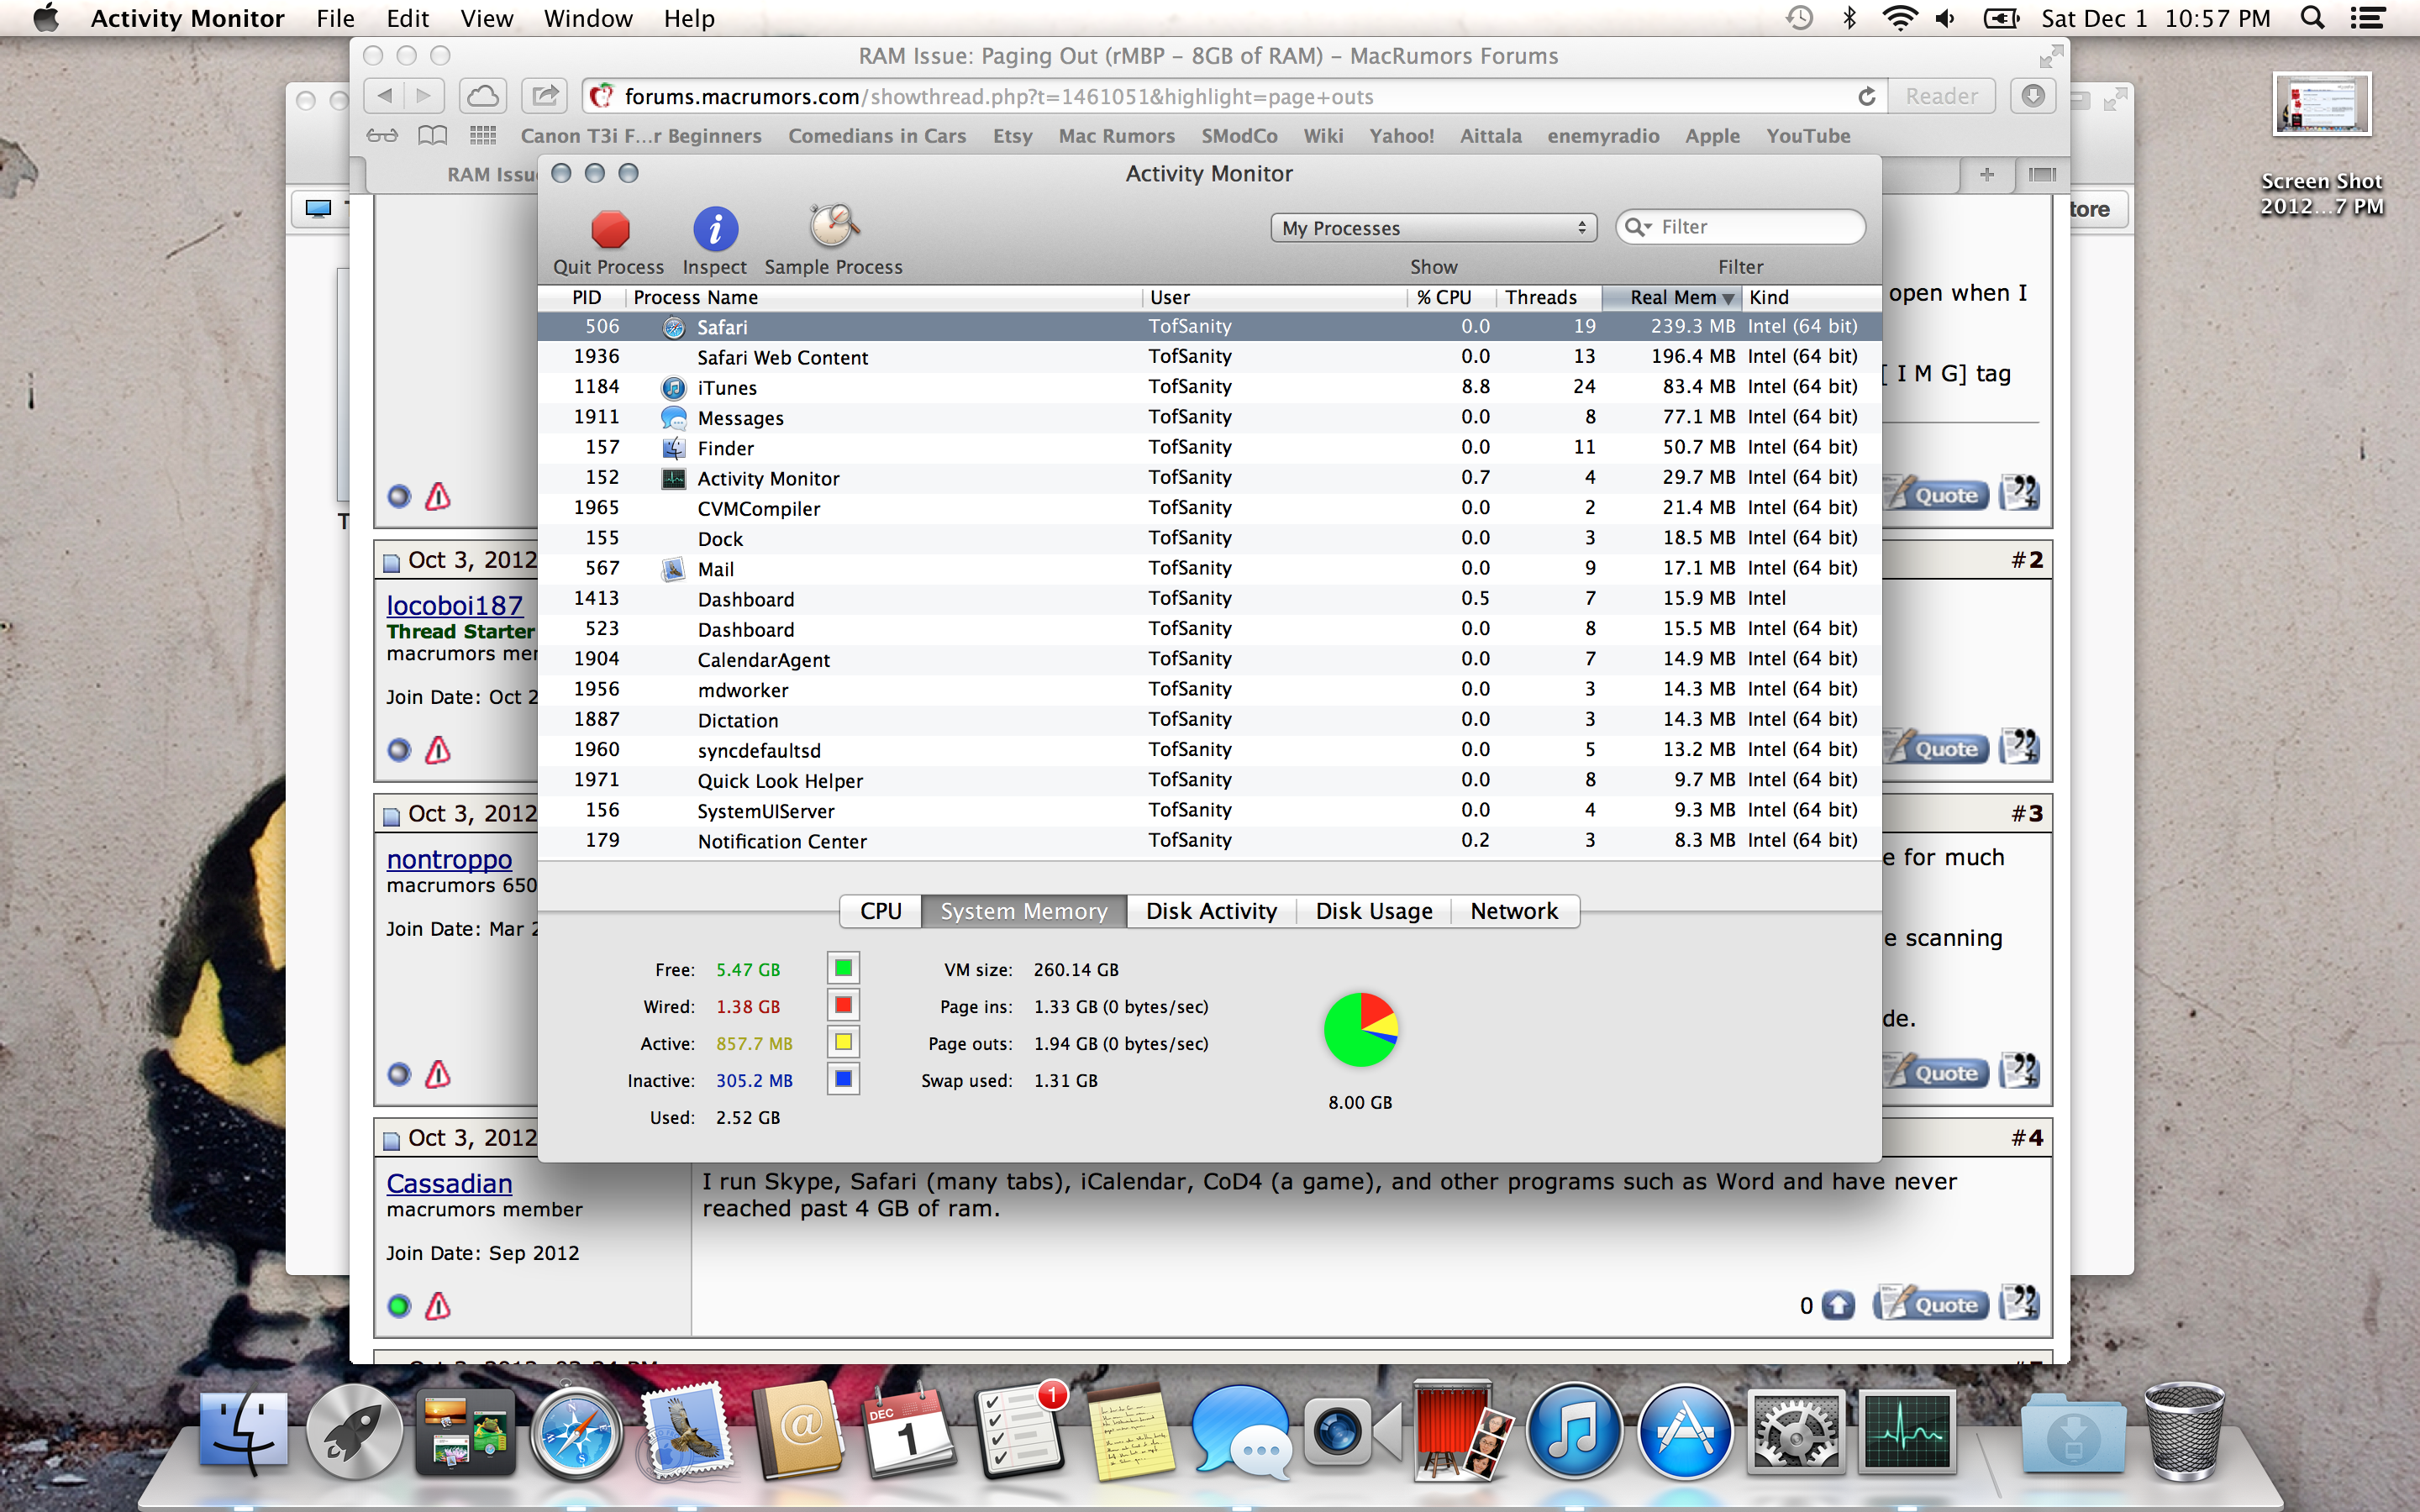The width and height of the screenshot is (2420, 1512).
Task: Select the Messages process row
Action: [1209, 417]
